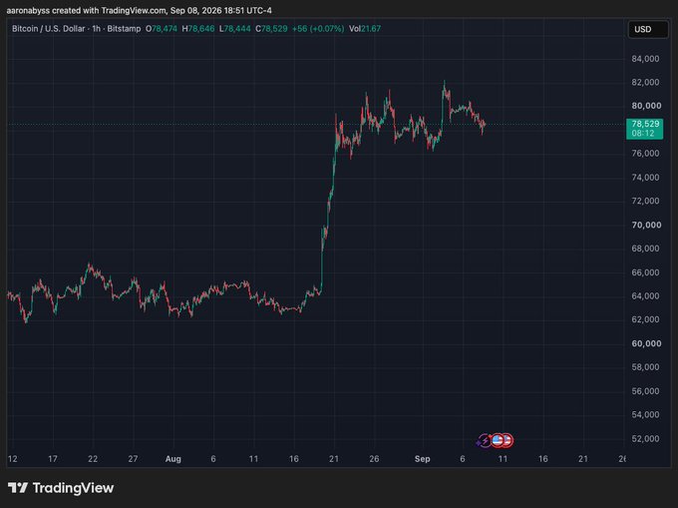The image size is (678, 508).
Task: Click the left US flag economic event marker
Action: [497, 440]
